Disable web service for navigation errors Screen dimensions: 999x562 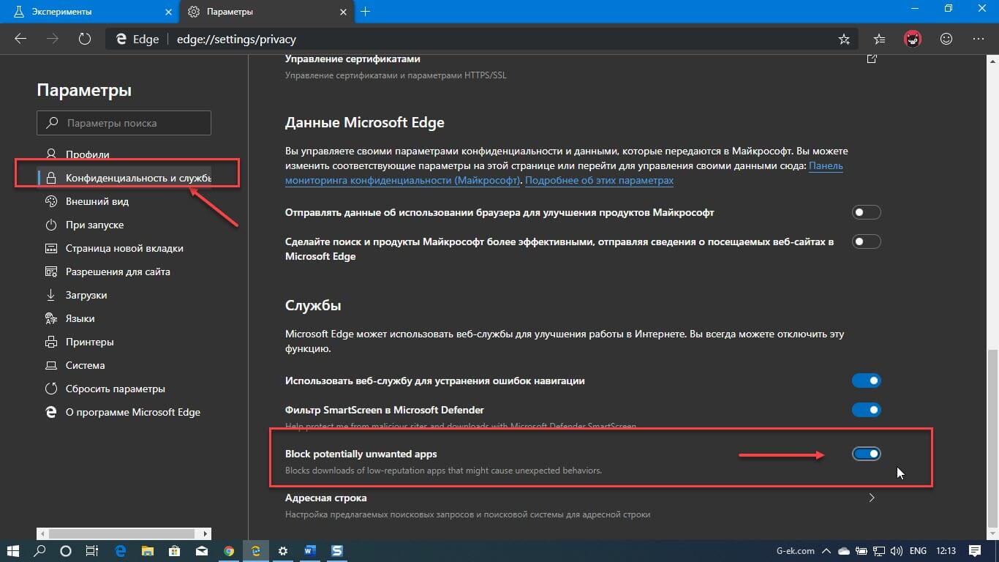click(867, 381)
